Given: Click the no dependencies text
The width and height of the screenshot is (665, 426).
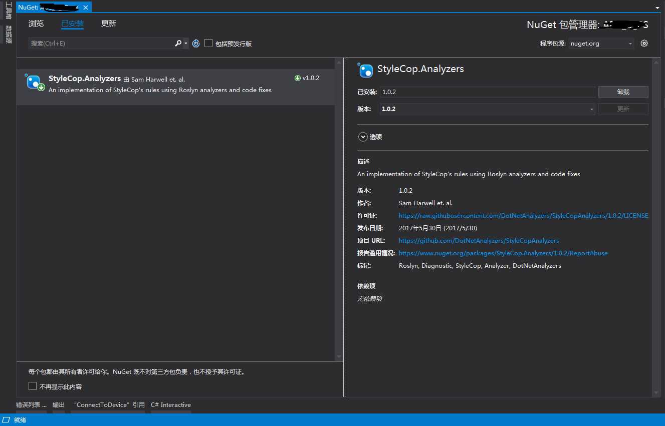Looking at the screenshot, I should [370, 299].
